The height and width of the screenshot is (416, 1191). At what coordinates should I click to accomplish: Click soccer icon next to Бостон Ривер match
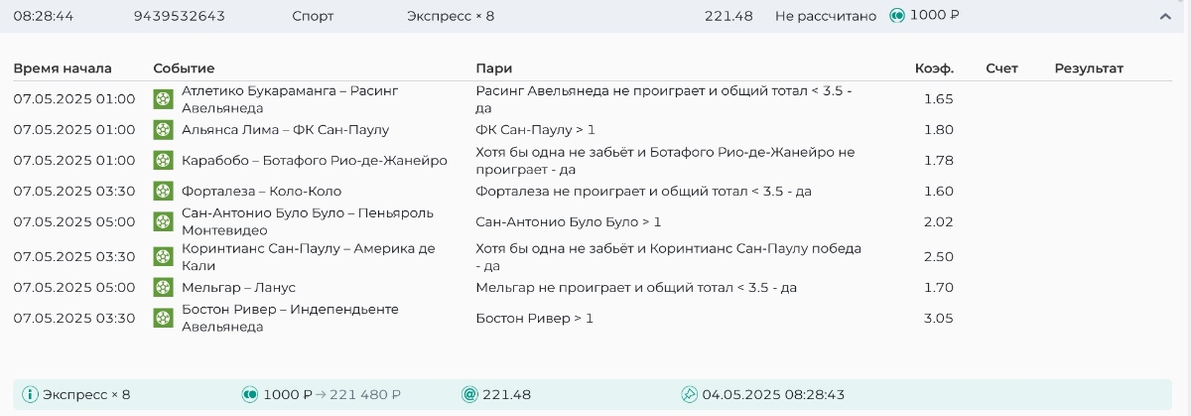[x=163, y=319]
